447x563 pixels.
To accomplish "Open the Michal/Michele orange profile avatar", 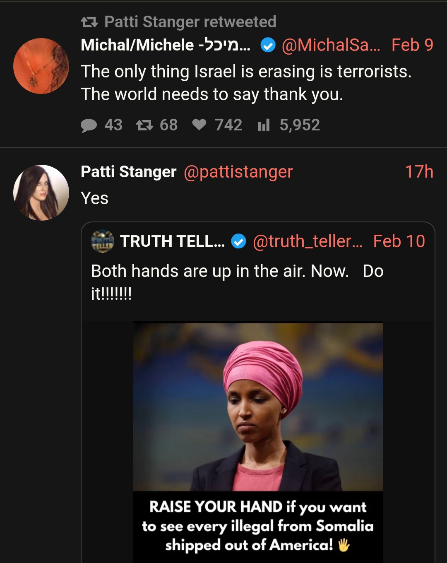I will [41, 66].
